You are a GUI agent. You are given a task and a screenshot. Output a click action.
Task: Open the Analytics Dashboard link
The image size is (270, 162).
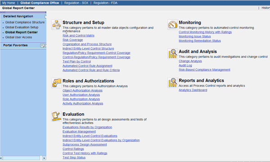[193, 90]
